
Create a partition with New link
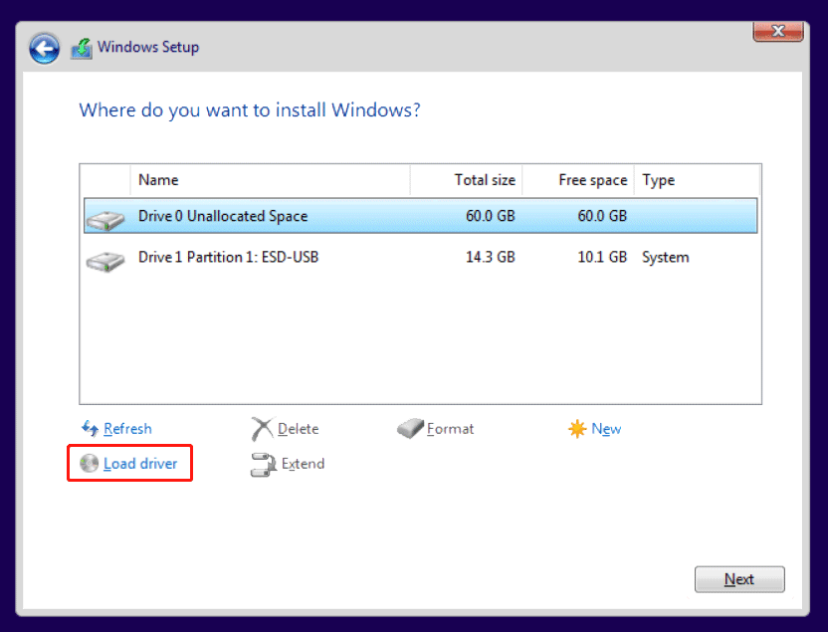pos(606,429)
